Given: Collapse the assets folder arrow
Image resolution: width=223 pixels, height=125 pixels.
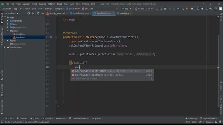Looking at the screenshot, I should pos(8,31).
